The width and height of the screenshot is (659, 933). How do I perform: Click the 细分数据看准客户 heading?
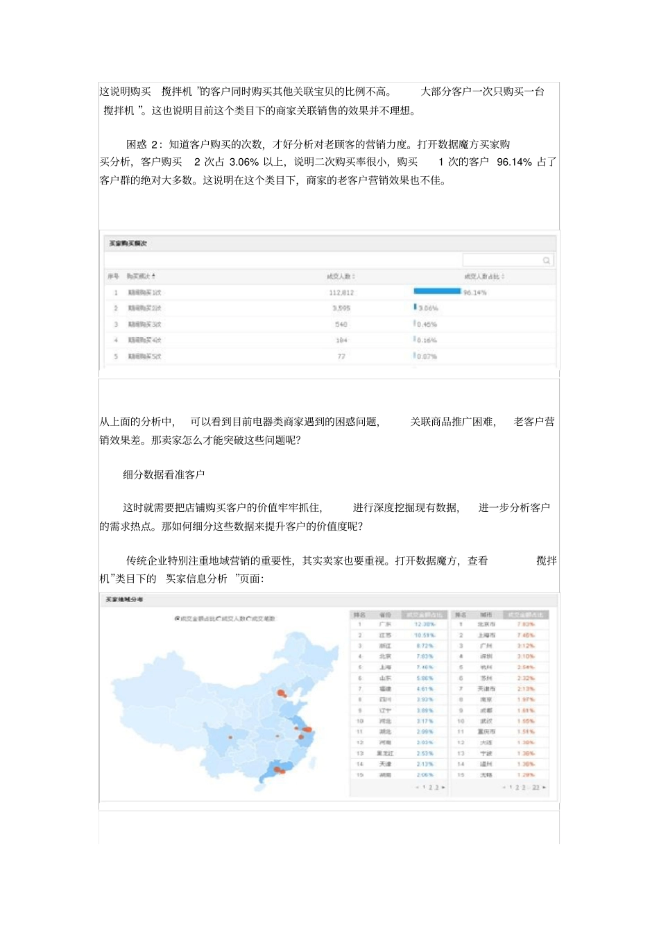(x=164, y=474)
